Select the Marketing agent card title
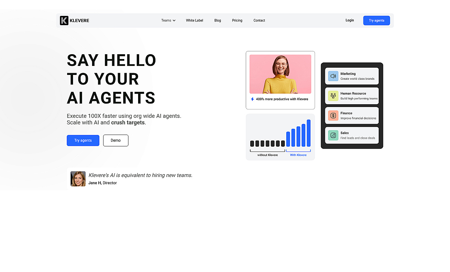 348,74
